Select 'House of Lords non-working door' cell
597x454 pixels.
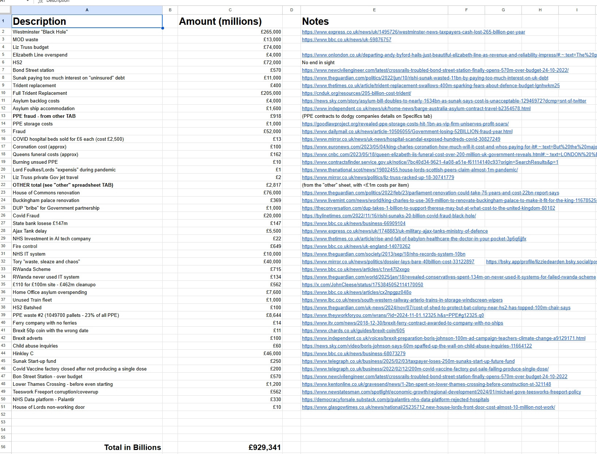pos(87,407)
